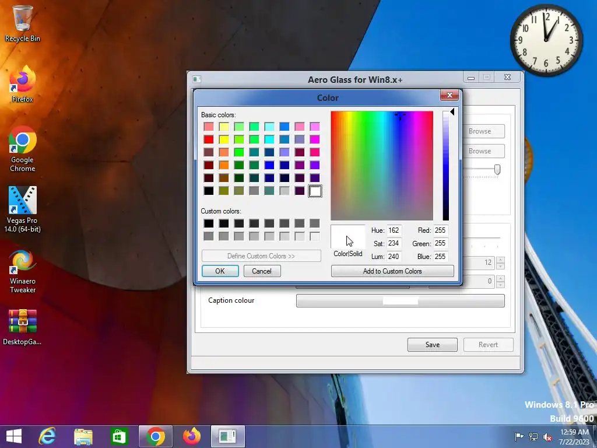Open network tray icon
The image size is (597, 448).
533,436
